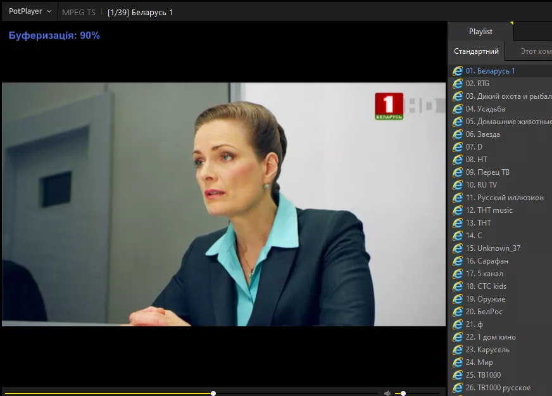Click the icon beside 07. D
Image resolution: width=552 pixels, height=396 pixels.
(457, 147)
